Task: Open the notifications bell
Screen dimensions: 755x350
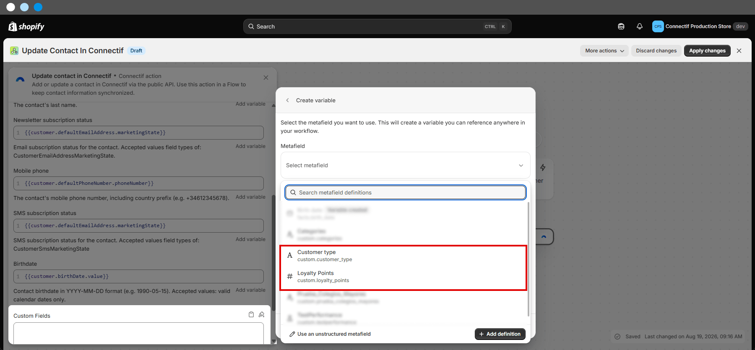Action: pyautogui.click(x=640, y=26)
